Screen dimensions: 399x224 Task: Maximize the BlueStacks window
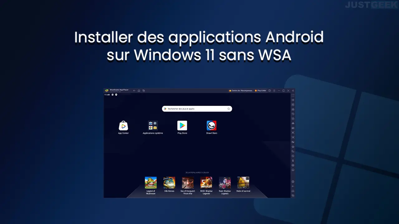(x=284, y=91)
